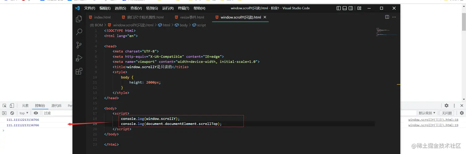Open the top JavaScript context dropdown
This screenshot has width=466, height=154.
24,113
